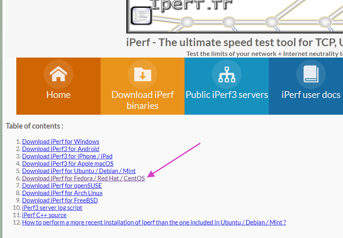The height and width of the screenshot is (238, 343).
Task: Open Download iPerf for Ubuntu / Debian / Mint
Action: click(x=79, y=171)
